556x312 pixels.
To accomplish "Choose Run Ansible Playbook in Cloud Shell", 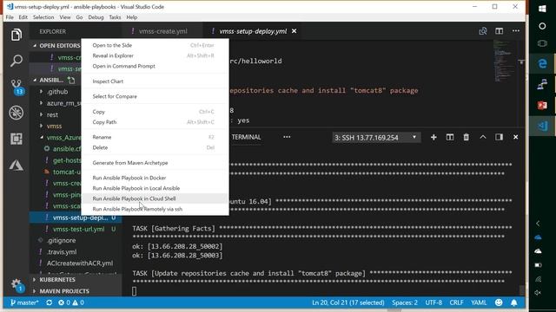I will click(x=155, y=198).
